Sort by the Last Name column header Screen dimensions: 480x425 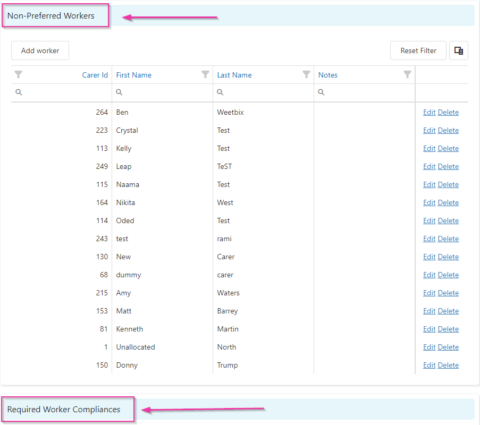coord(234,75)
